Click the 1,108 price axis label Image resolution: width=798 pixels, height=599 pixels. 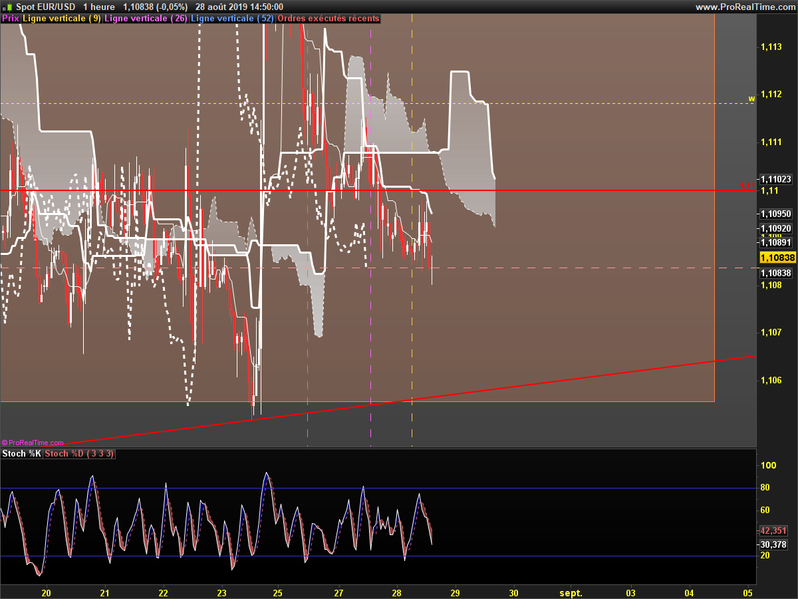tap(771, 285)
